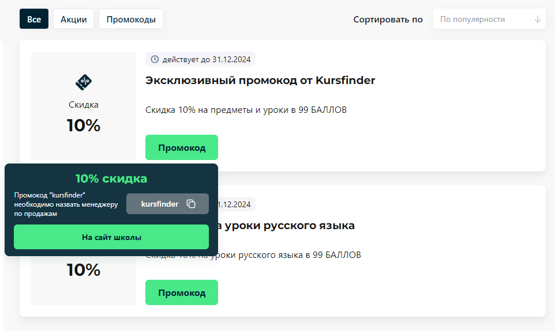The width and height of the screenshot is (555, 331).
Task: Open the По популярности sort dropdown
Action: click(x=489, y=19)
